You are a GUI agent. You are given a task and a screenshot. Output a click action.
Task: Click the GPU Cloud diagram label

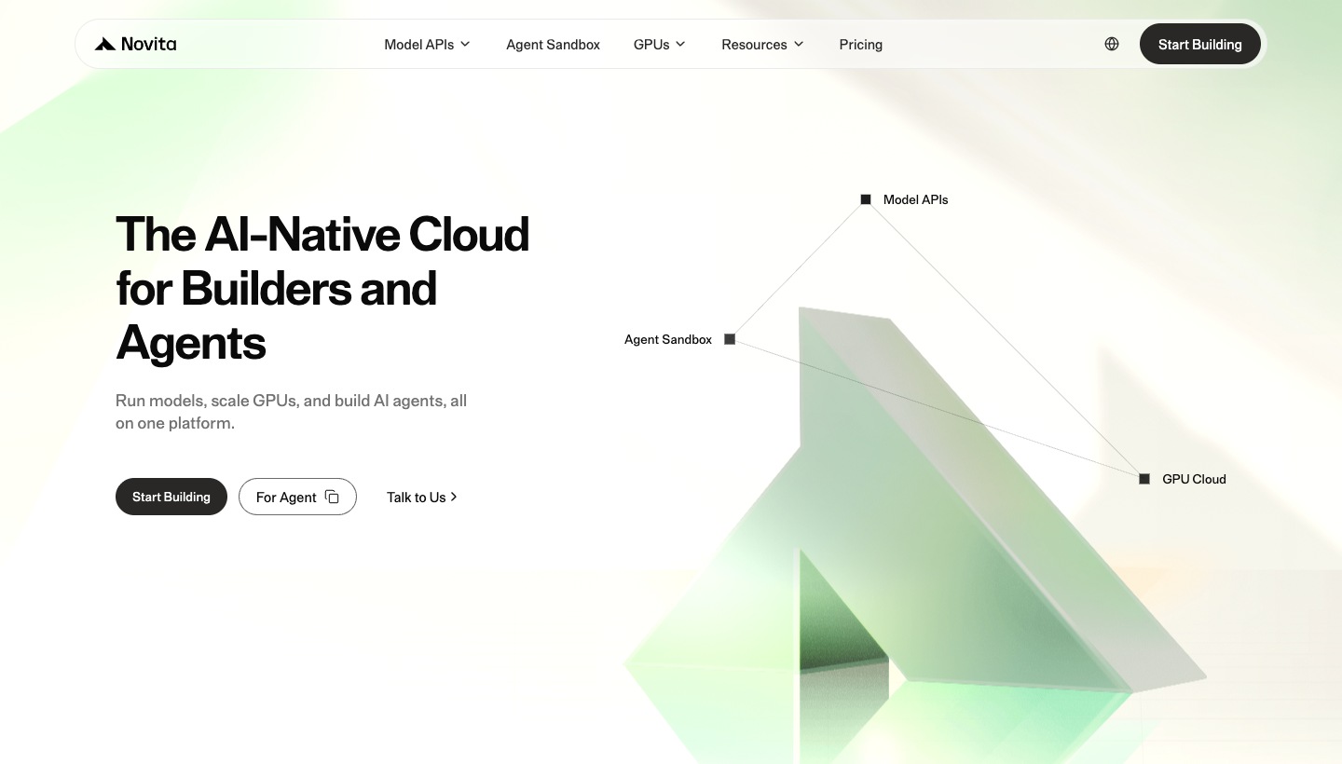tap(1194, 479)
